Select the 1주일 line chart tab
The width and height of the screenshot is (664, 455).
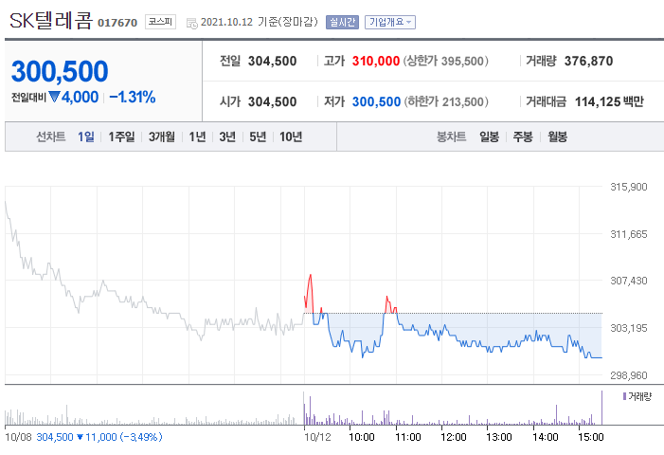pos(121,136)
